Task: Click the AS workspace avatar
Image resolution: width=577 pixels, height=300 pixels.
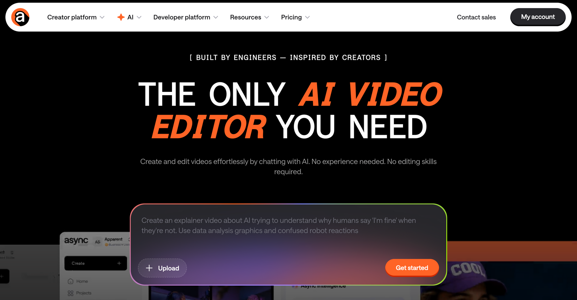Action: tap(98, 242)
